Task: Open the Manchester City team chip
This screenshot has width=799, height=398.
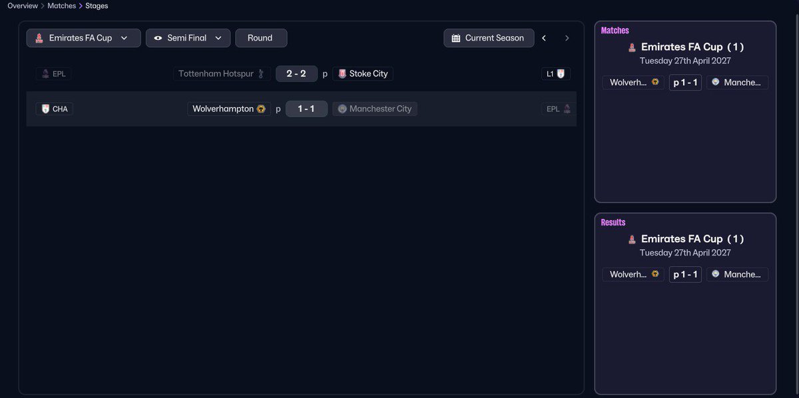Action: pyautogui.click(x=375, y=108)
